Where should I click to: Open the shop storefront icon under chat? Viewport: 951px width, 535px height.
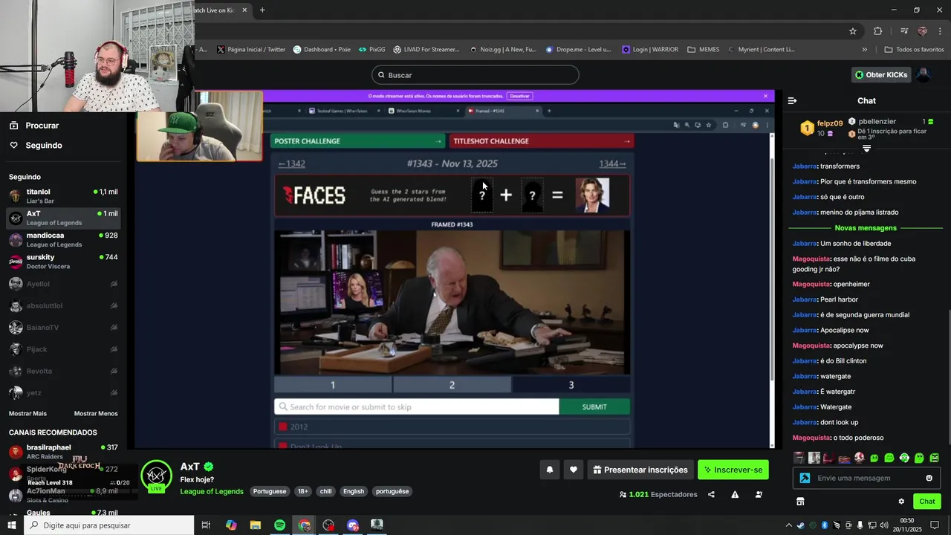[800, 502]
